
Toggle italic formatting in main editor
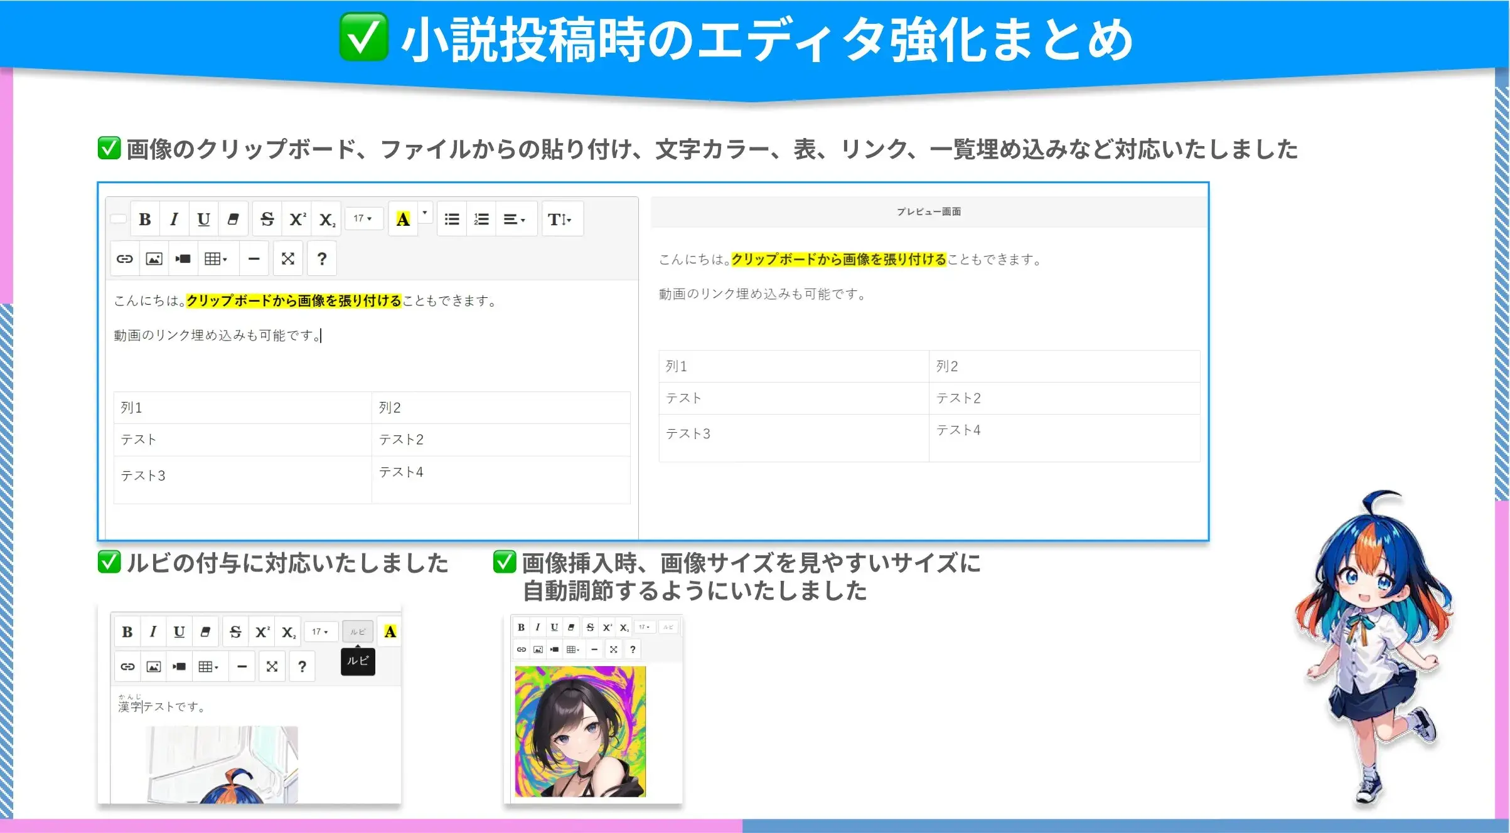point(174,219)
